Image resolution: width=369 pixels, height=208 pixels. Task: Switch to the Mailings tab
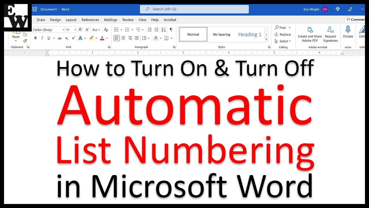pos(111,20)
